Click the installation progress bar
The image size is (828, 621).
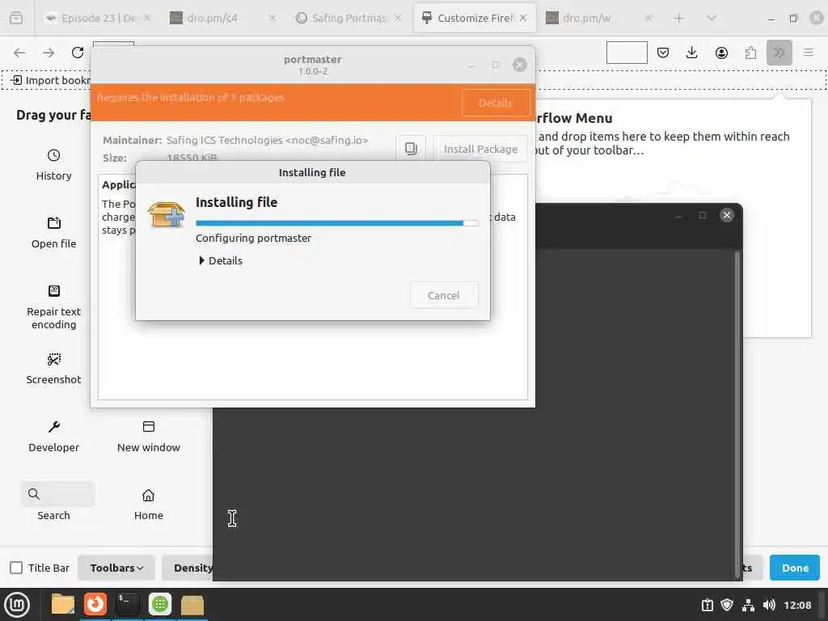tap(337, 223)
